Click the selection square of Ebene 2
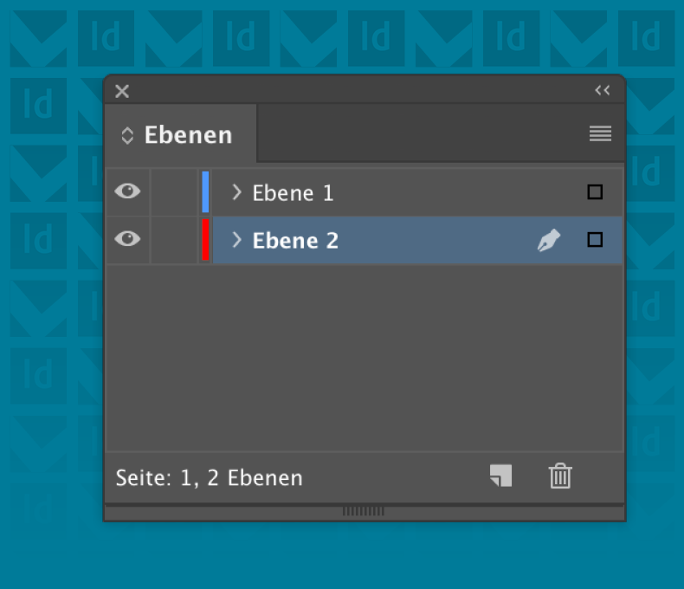This screenshot has width=684, height=589. tap(595, 240)
